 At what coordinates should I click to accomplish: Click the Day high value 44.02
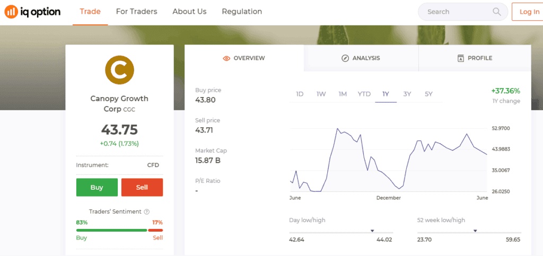click(x=384, y=240)
